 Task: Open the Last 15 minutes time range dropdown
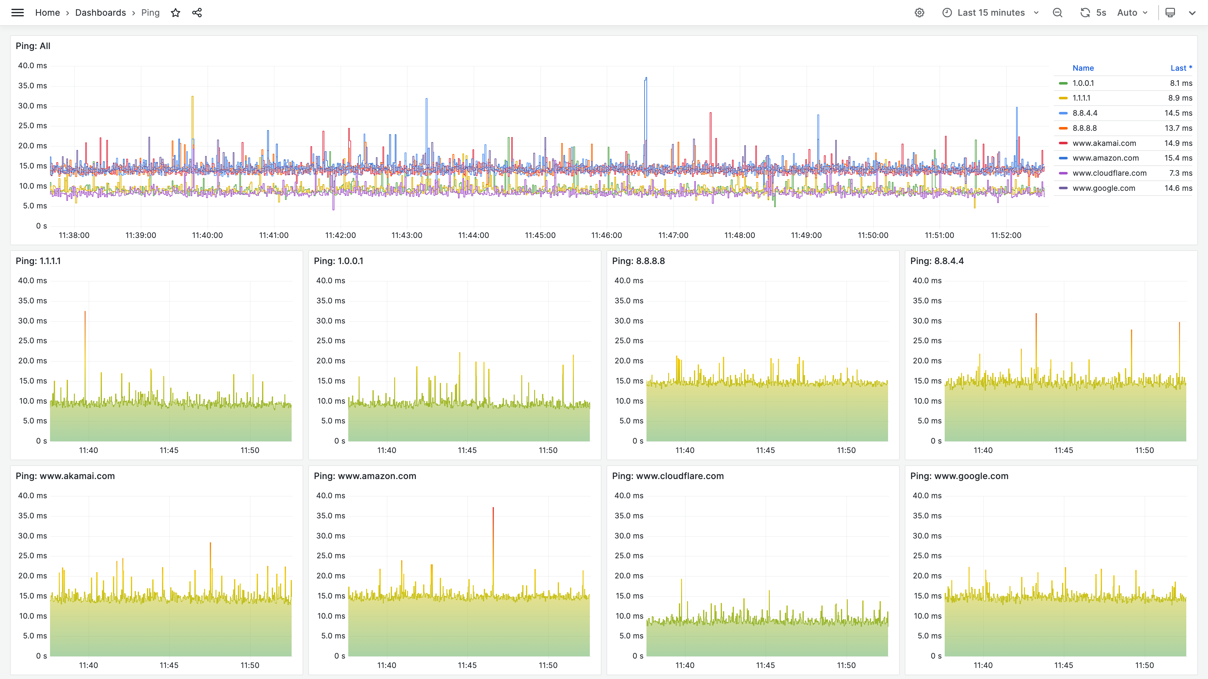tap(991, 13)
